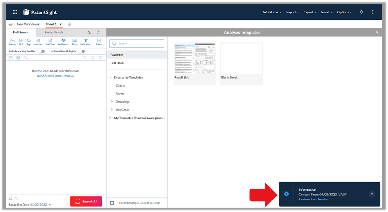This screenshot has height=212, width=388.
Task: Add an Authority search field
Action: coord(63,42)
